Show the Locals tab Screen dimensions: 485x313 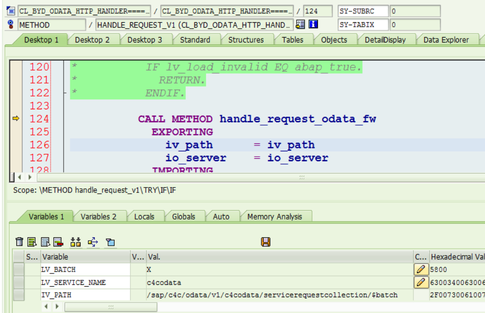pyautogui.click(x=144, y=217)
